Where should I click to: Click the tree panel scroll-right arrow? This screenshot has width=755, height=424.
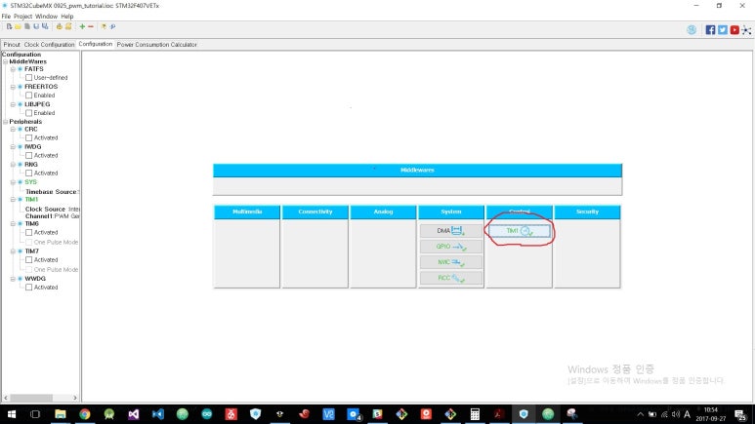pos(74,398)
